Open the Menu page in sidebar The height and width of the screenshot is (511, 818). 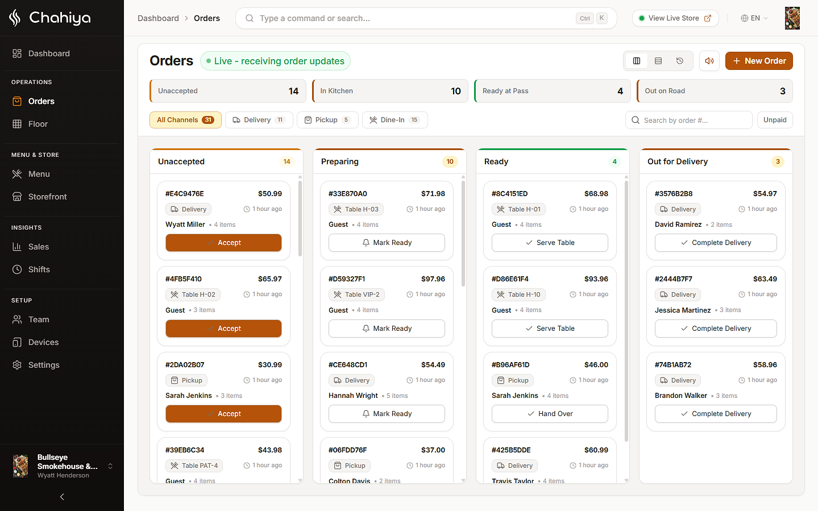62,174
